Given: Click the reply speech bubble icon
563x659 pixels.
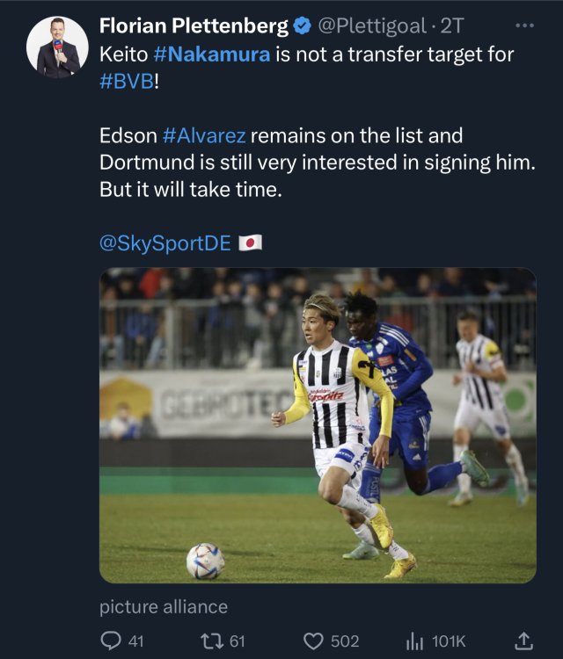Looking at the screenshot, I should tap(111, 641).
